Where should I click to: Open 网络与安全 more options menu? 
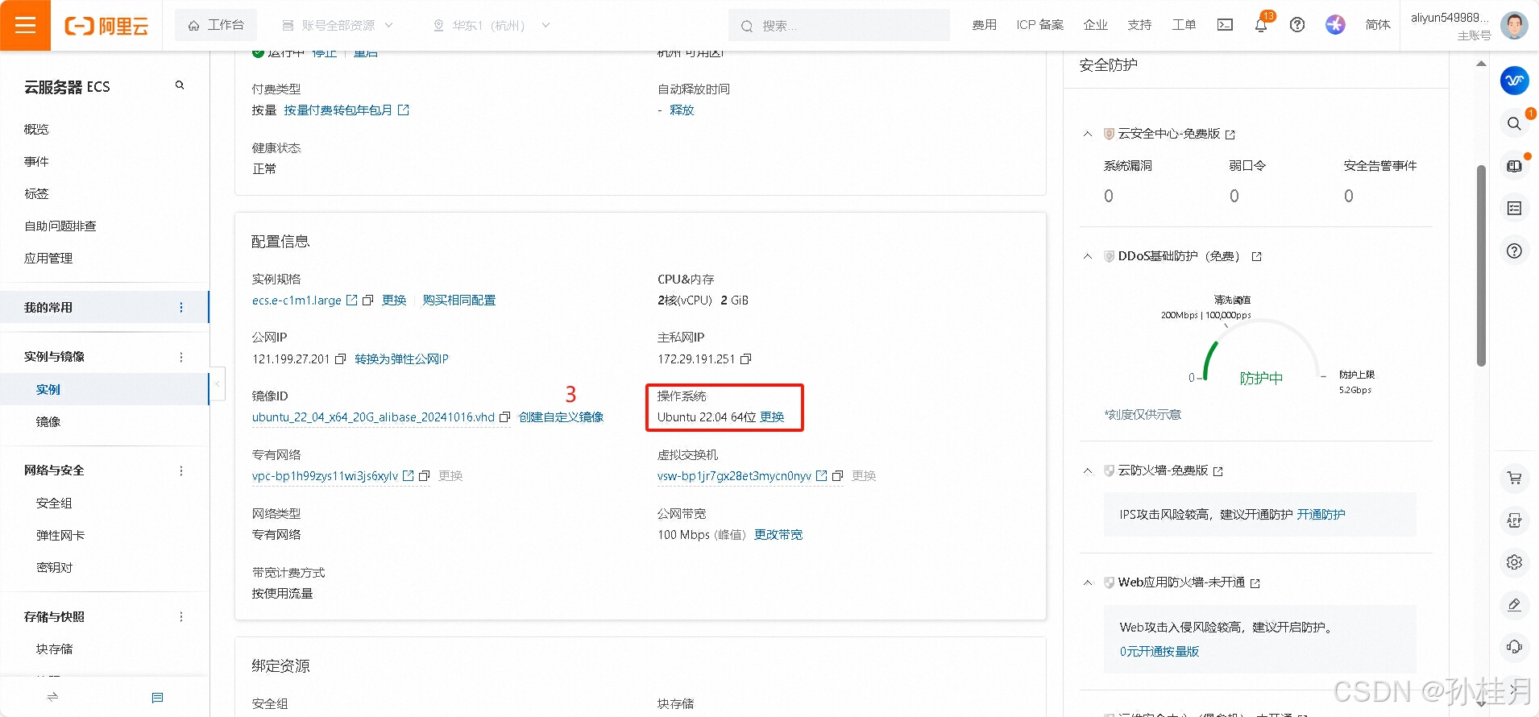click(180, 470)
